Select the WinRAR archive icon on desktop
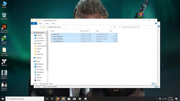Viewport: 180px width, 101px height. [x=141, y=15]
